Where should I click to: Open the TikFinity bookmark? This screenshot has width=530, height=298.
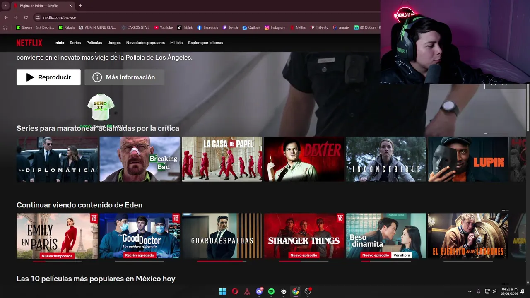coord(319,28)
